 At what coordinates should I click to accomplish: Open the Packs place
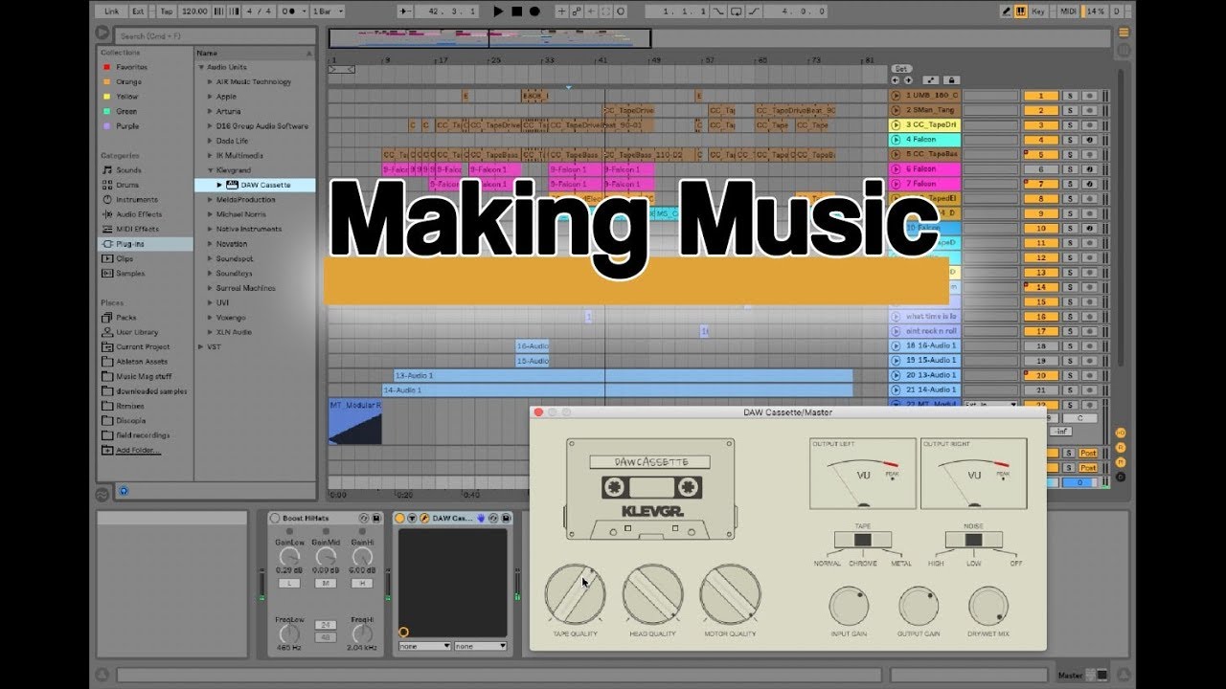coord(125,318)
